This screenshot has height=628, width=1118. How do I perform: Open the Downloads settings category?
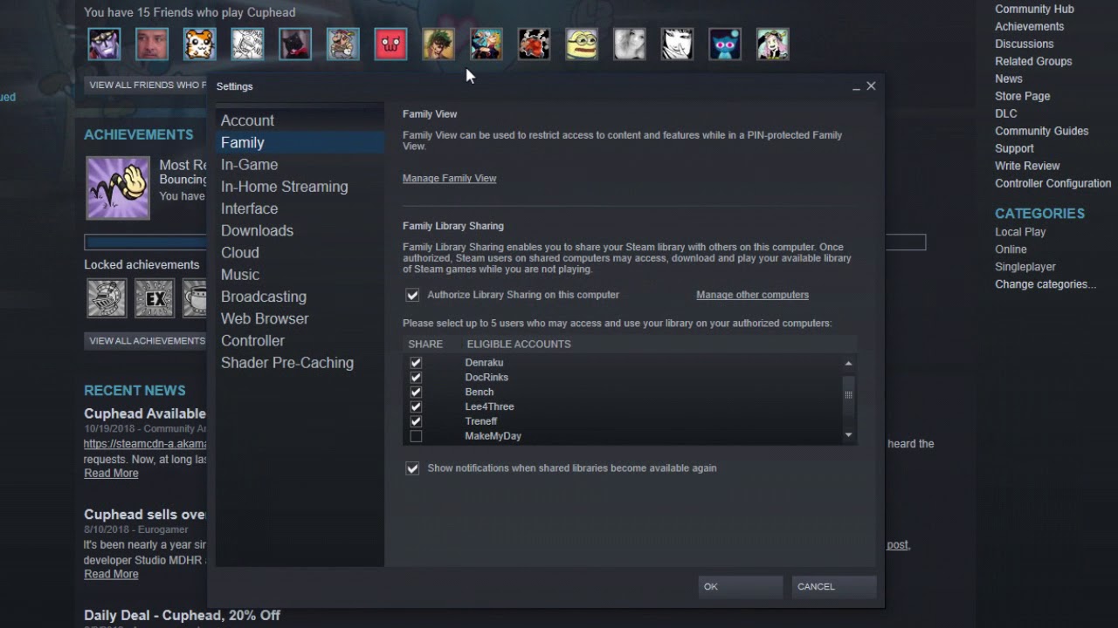pos(300,230)
